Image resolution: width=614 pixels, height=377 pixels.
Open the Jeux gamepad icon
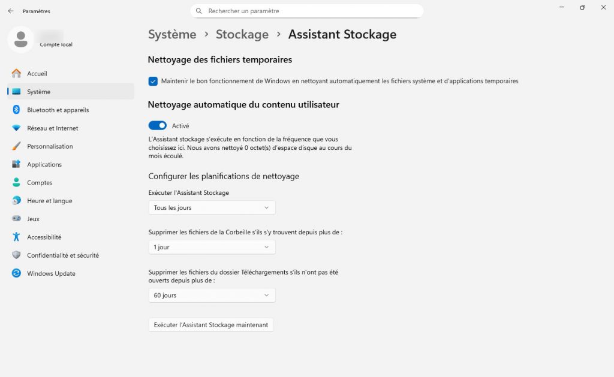tap(16, 219)
